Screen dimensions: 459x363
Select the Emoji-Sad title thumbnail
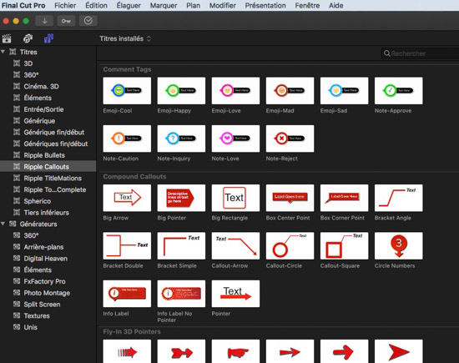(344, 91)
